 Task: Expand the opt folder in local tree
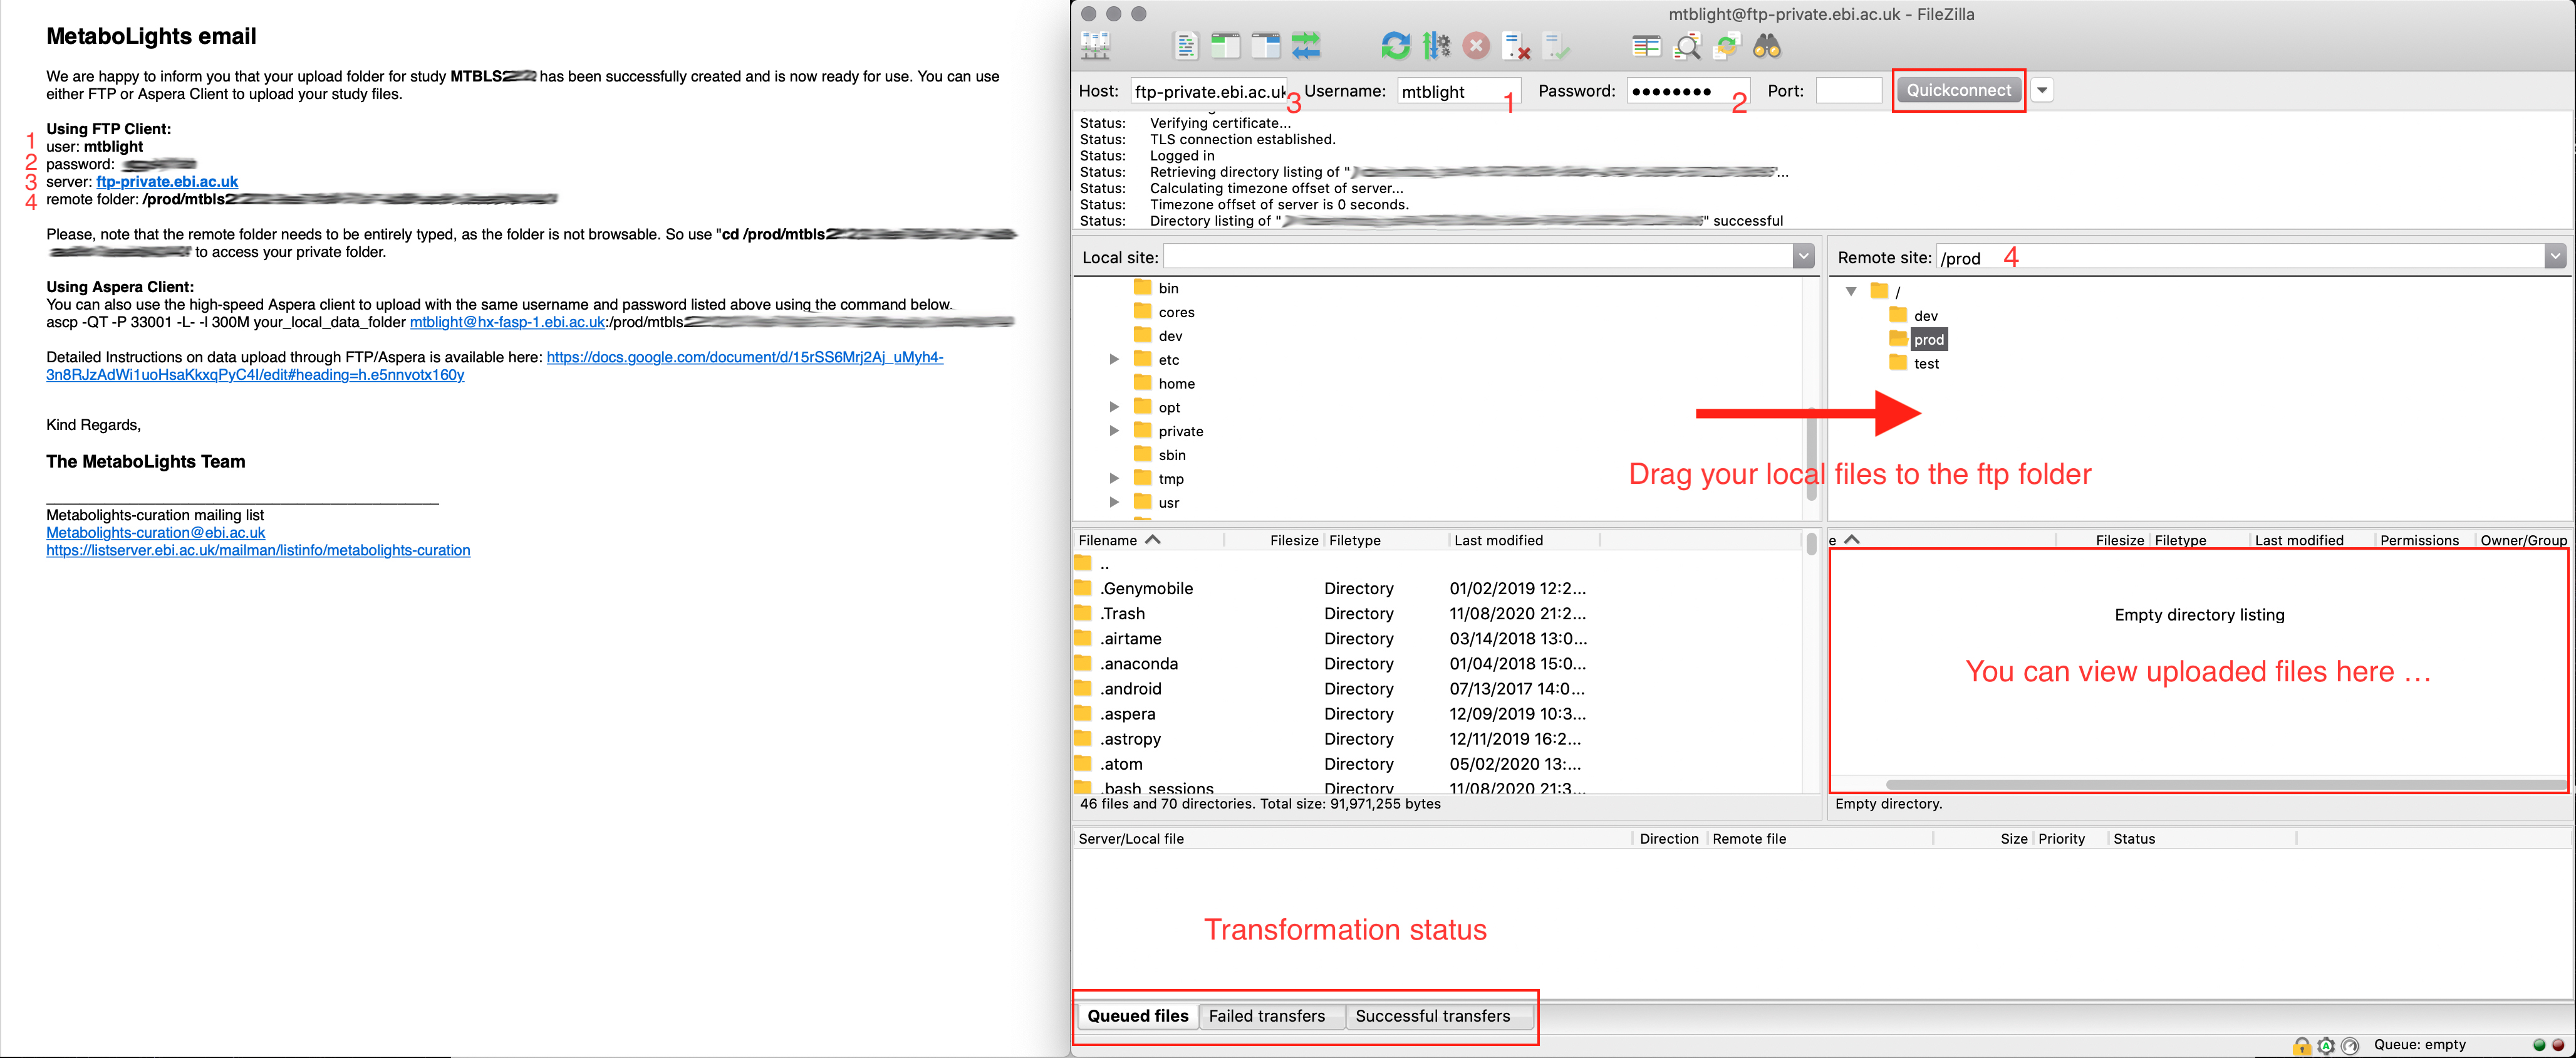(x=1114, y=406)
